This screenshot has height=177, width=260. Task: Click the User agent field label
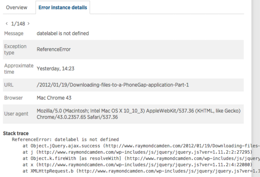(x=16, y=114)
